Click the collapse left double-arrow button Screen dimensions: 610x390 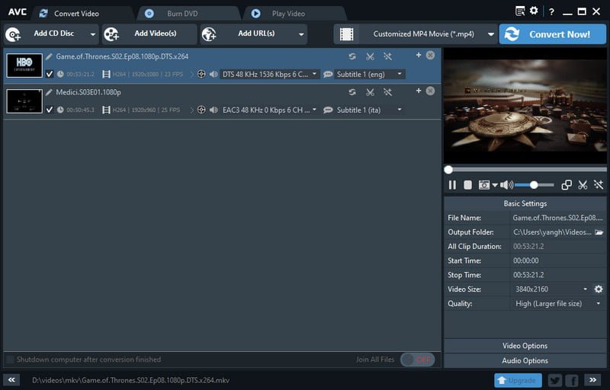tap(11, 380)
